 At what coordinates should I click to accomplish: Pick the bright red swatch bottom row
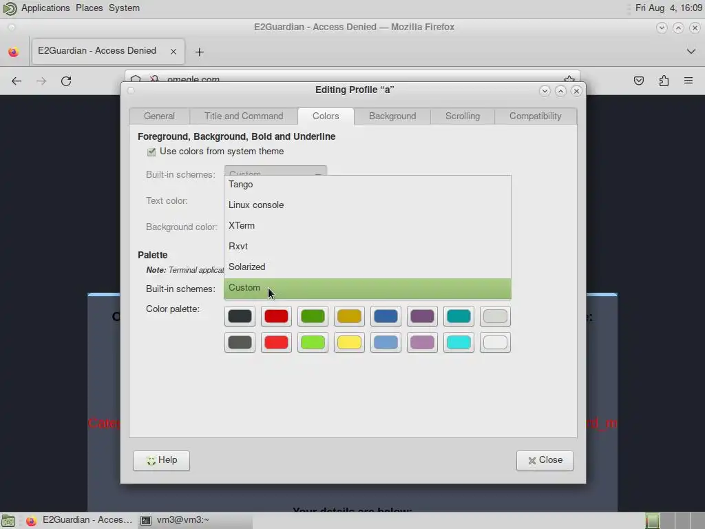point(276,342)
